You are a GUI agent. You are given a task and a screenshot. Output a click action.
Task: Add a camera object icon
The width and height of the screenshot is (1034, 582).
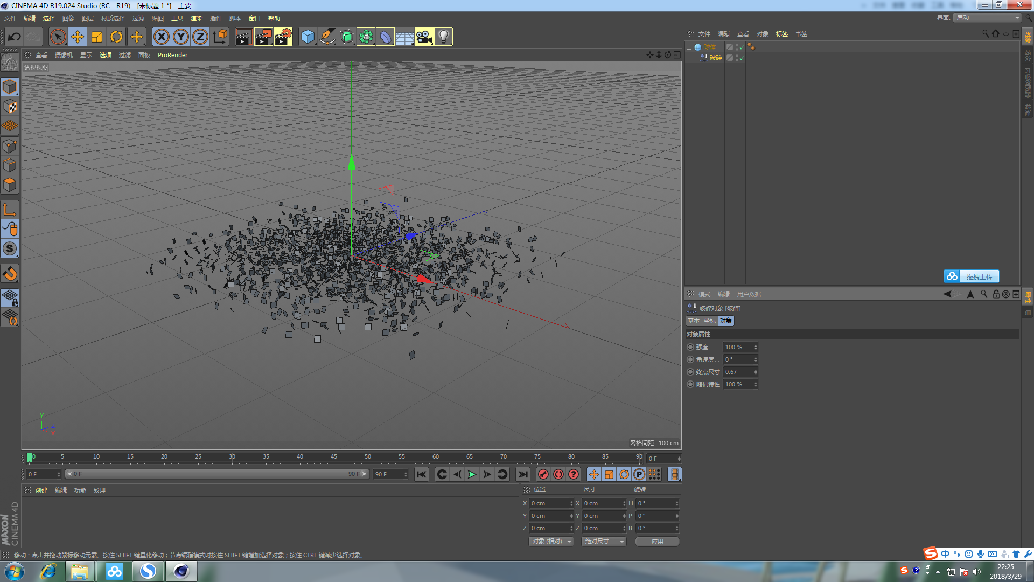coord(424,37)
